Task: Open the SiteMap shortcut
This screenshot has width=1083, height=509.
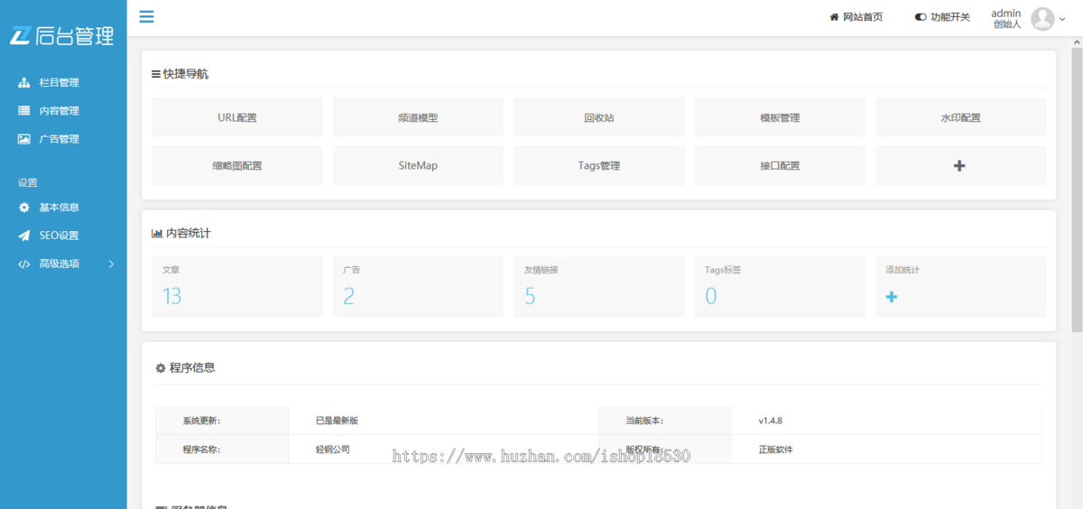Action: tap(418, 166)
